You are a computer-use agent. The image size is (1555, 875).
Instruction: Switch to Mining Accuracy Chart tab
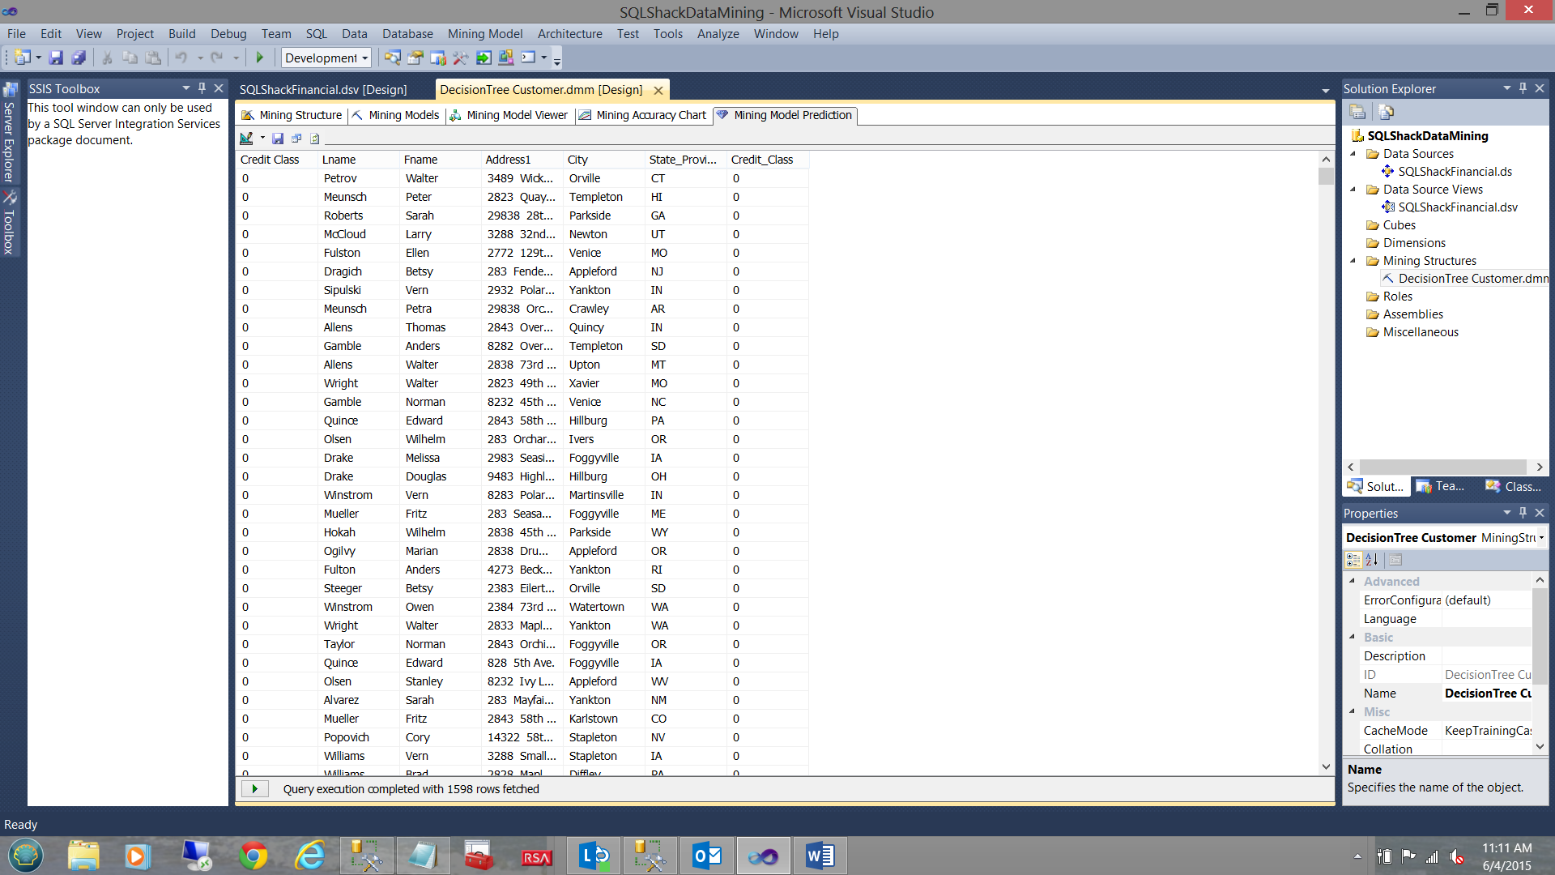point(643,115)
